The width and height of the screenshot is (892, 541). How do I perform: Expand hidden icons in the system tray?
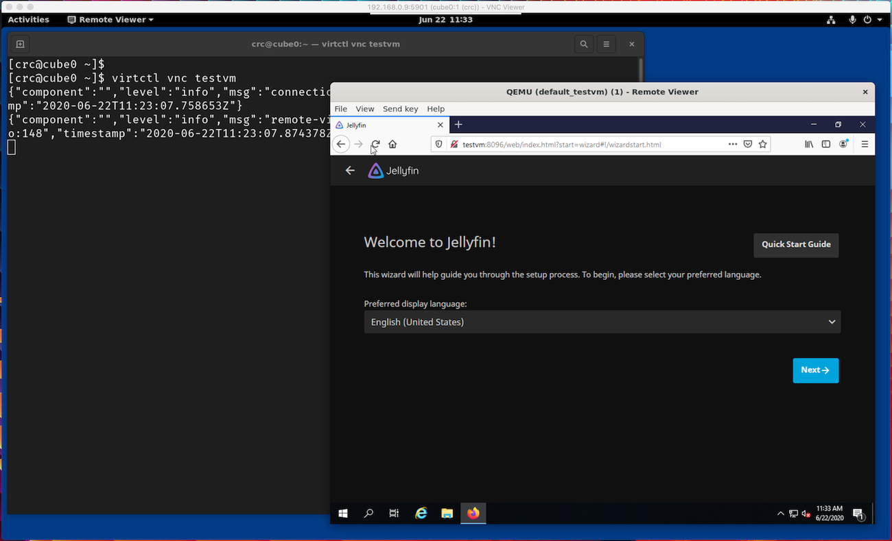click(x=780, y=512)
